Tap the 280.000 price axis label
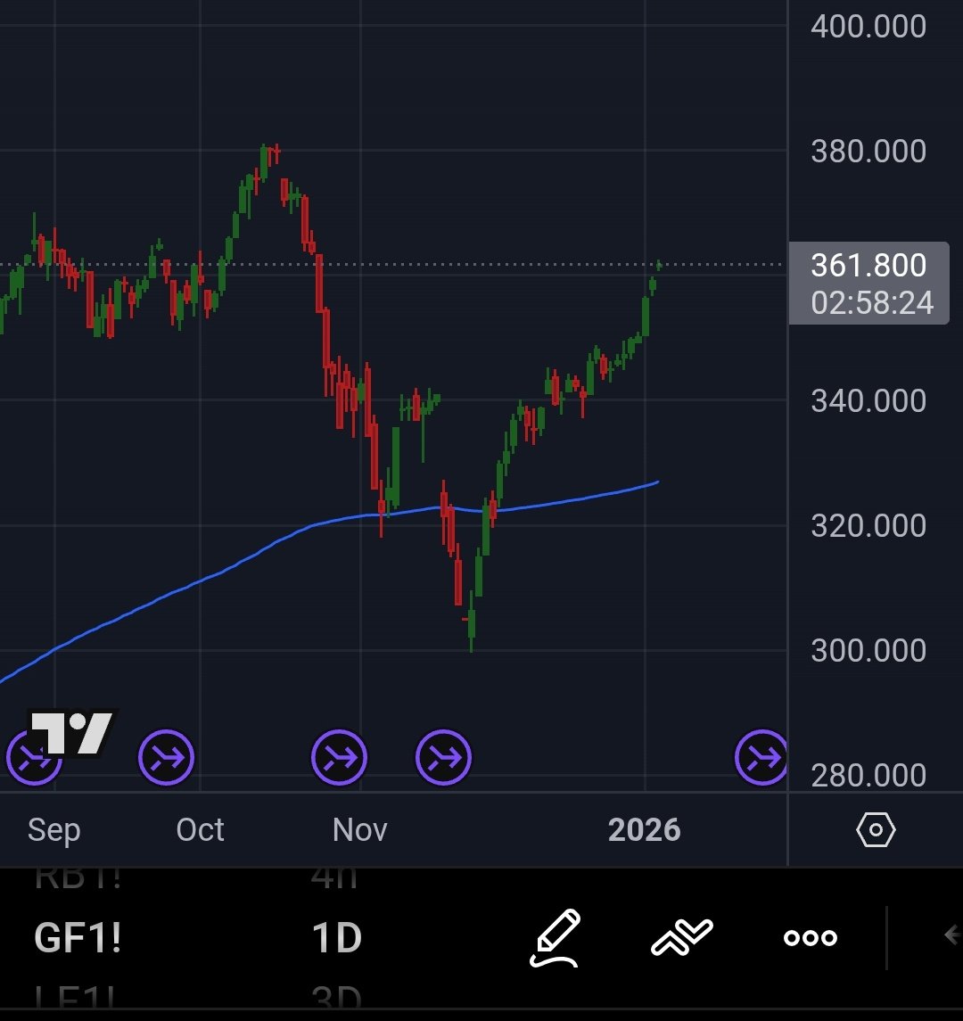This screenshot has width=963, height=1021. 868,775
